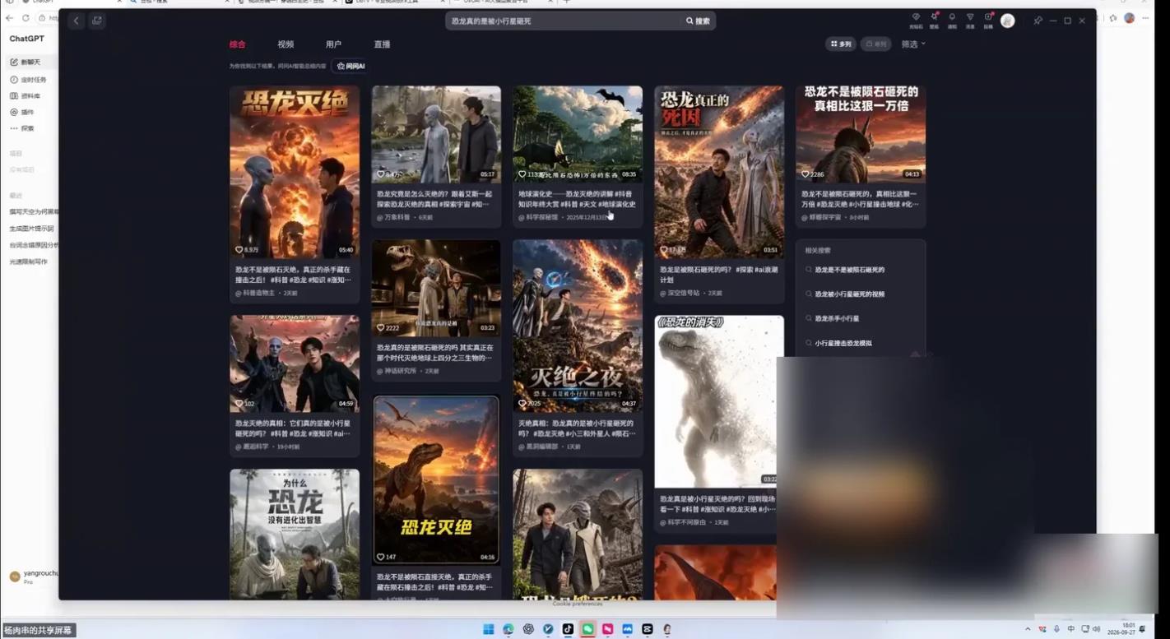This screenshot has height=639, width=1170.
Task: Select the single-column view toggle
Action: 876,44
